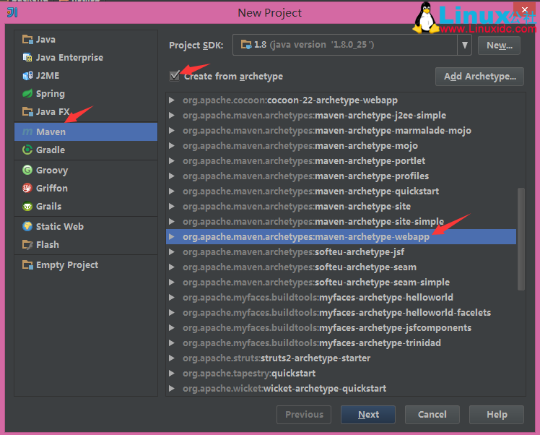
Task: Expand softeu-archetype-jsf node
Action: (171, 252)
